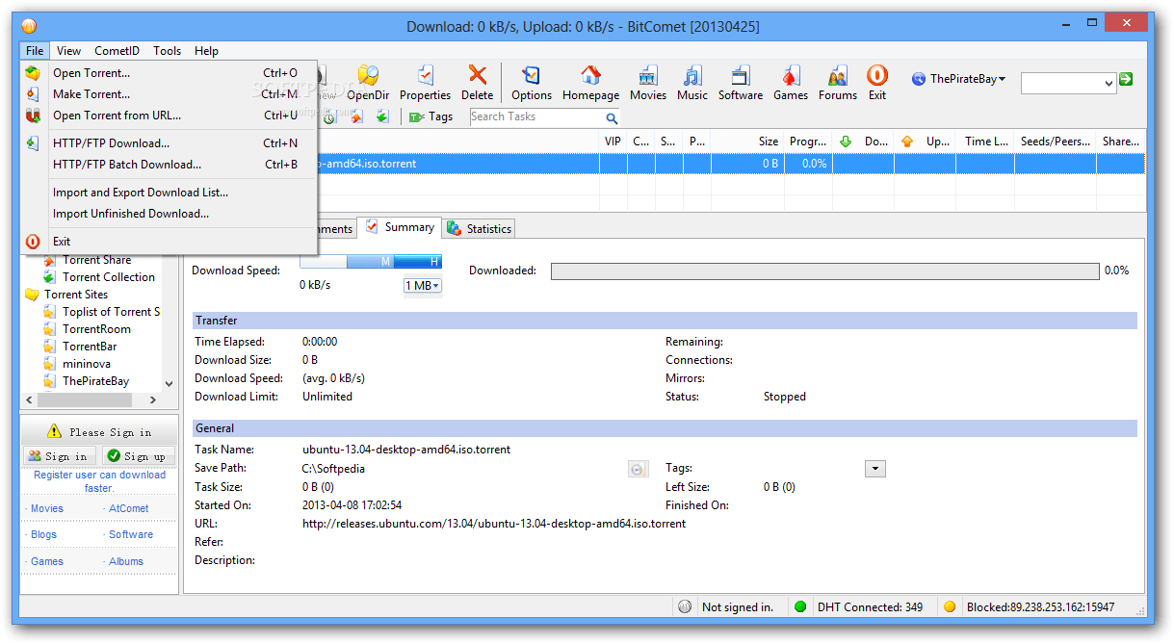Click the Sign in button
The width and height of the screenshot is (1174, 644).
click(x=59, y=456)
